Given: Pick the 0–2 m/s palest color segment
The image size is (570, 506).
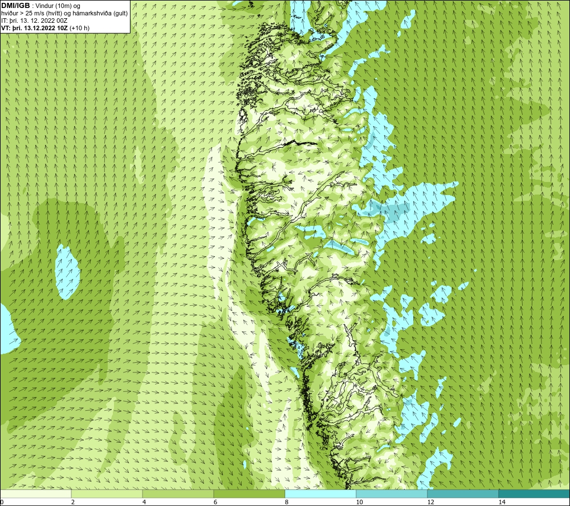Looking at the screenshot, I should (35, 493).
